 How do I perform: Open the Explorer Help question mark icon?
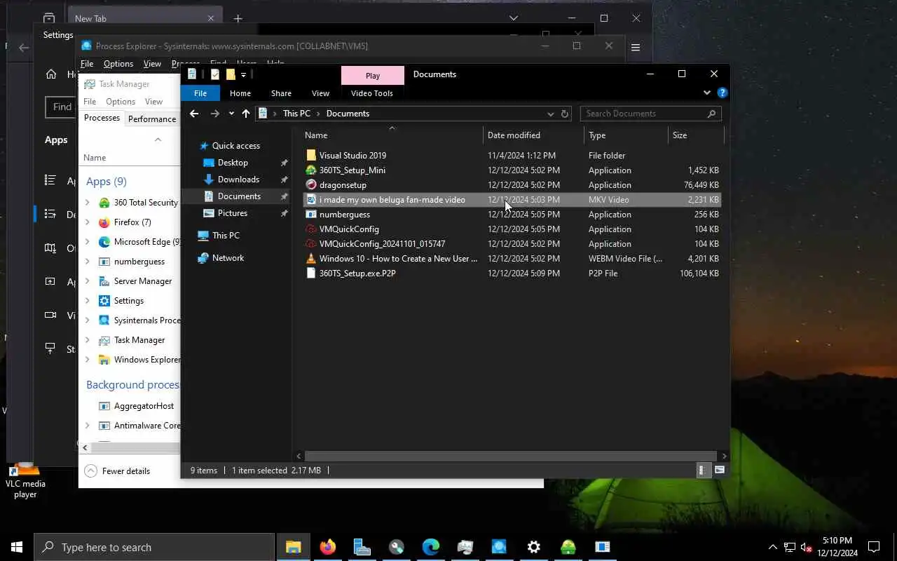click(x=722, y=93)
